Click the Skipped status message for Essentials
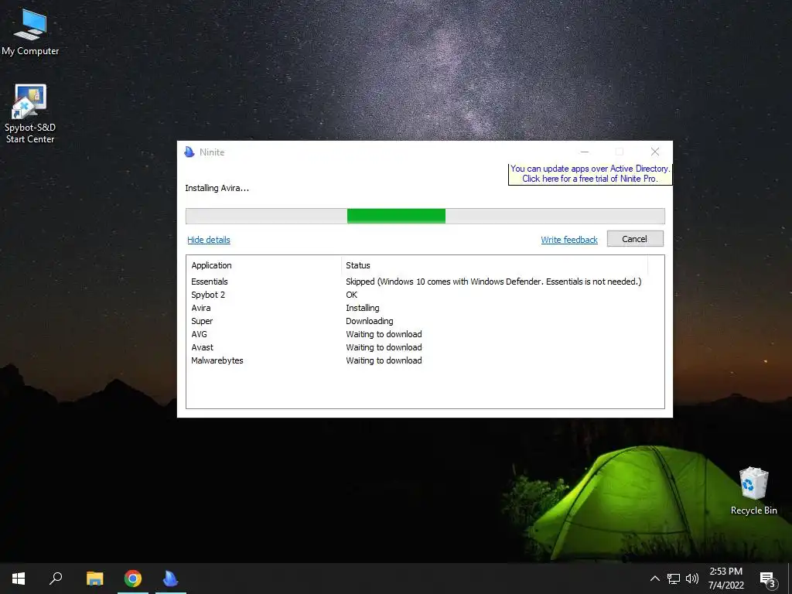Viewport: 792px width, 594px height. click(x=493, y=282)
